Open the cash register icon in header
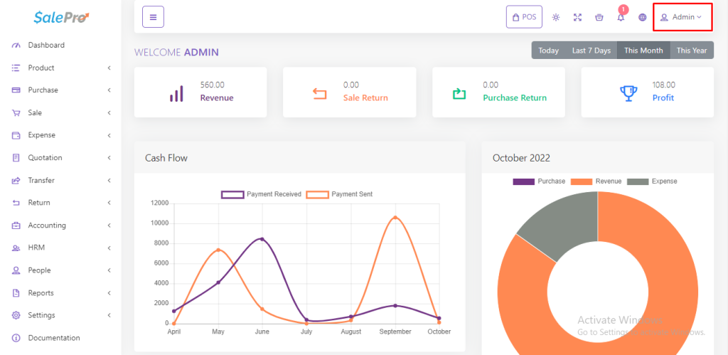The width and height of the screenshot is (728, 355). pos(599,17)
